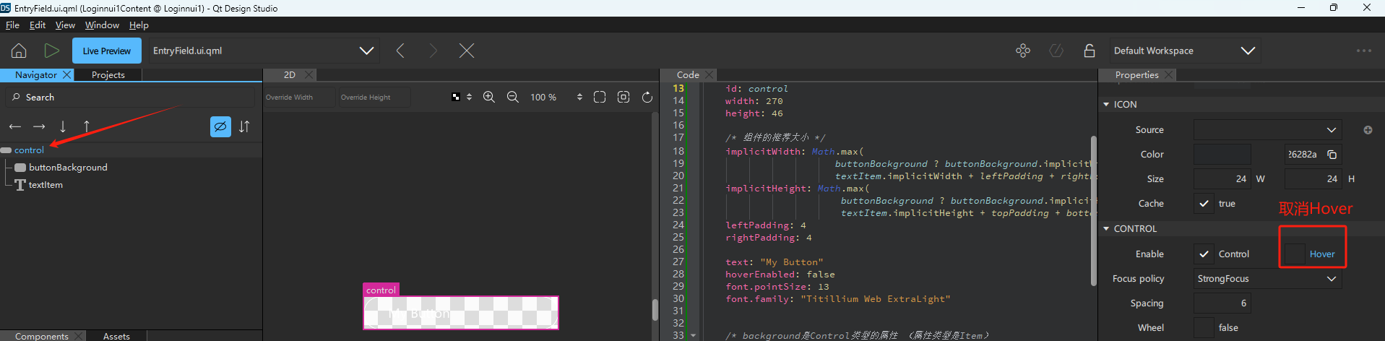Click the Override Width field

[x=299, y=97]
